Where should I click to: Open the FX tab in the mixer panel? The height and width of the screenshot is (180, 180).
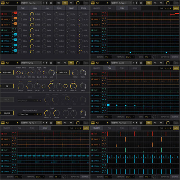pos(71,3)
